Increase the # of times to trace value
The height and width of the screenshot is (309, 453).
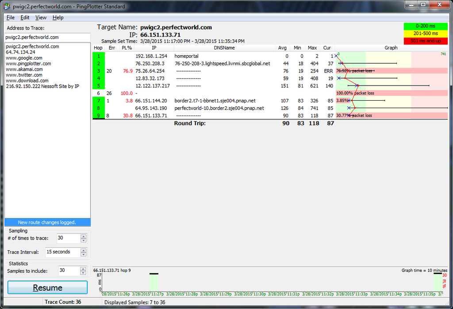[84, 236]
